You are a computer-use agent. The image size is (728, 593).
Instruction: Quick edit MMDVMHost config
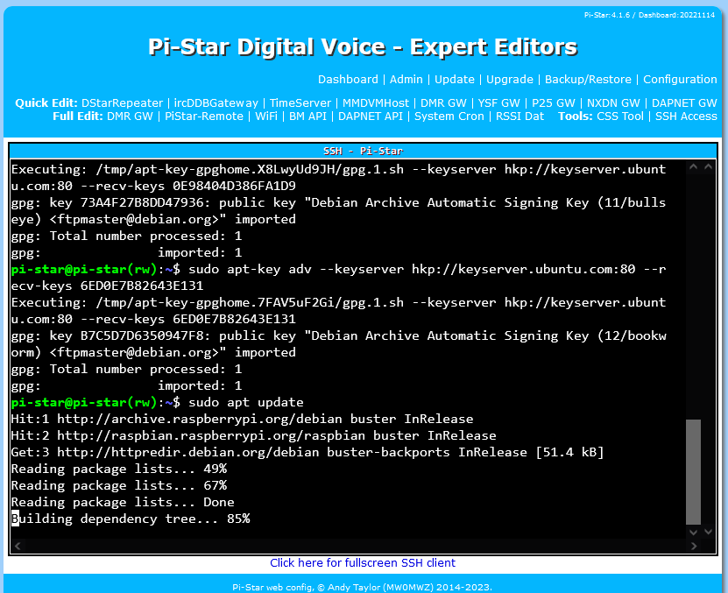[376, 103]
